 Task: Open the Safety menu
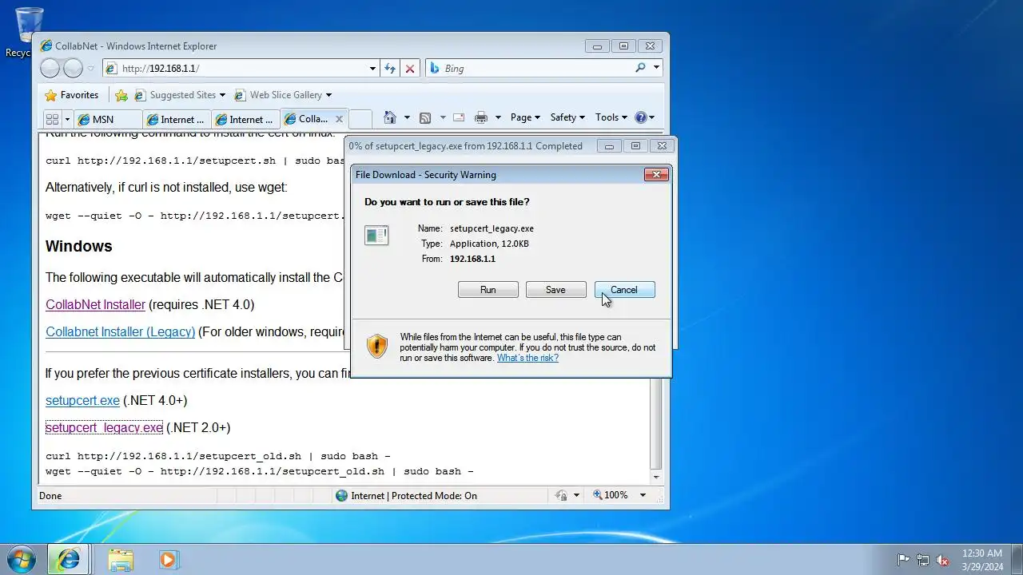(x=567, y=117)
